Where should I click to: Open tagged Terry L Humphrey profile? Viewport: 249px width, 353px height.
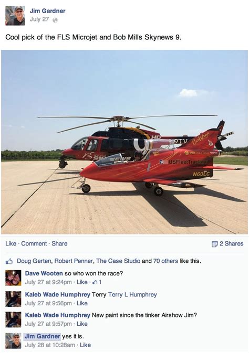(x=132, y=295)
